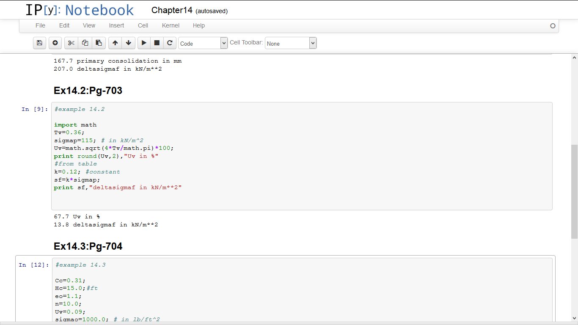
Task: Run the current cell
Action: tap(144, 43)
